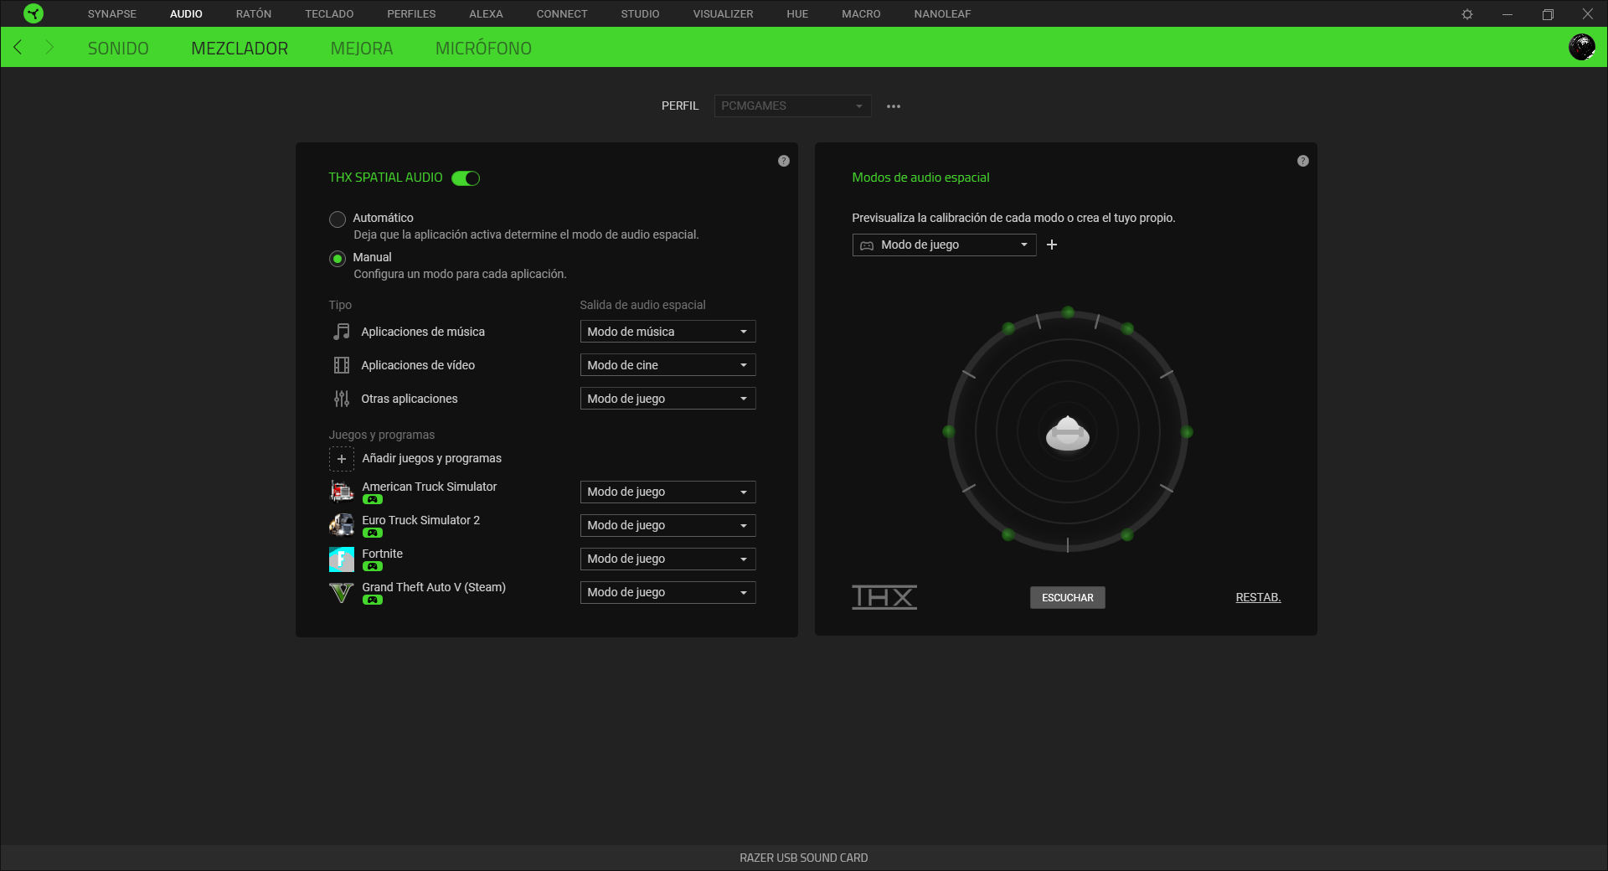Switch to the VISUALIZER tab

pyautogui.click(x=723, y=14)
